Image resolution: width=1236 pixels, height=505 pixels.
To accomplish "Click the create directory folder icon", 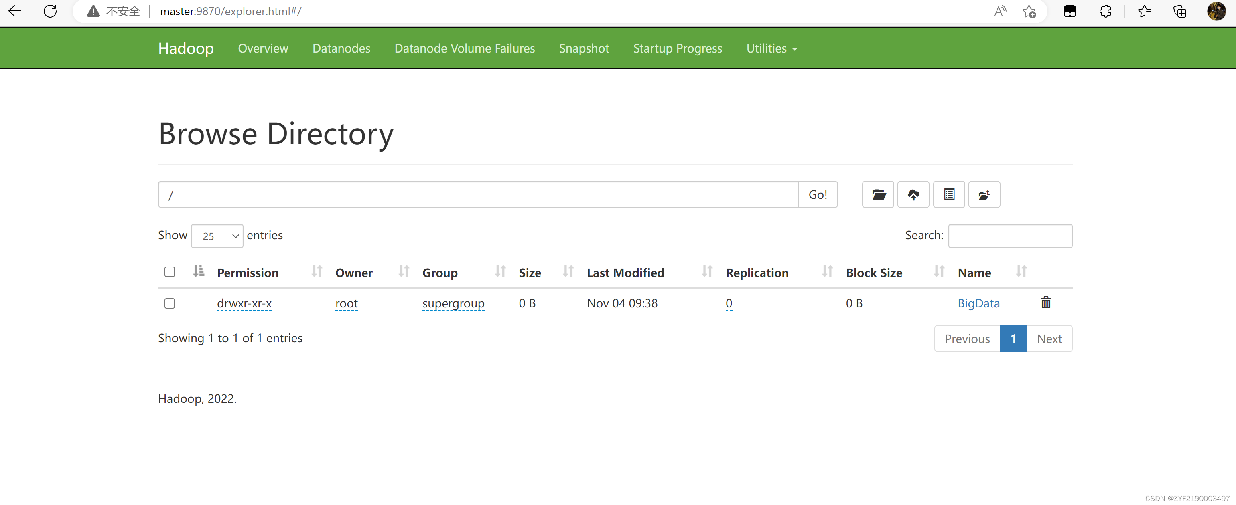I will 878,194.
